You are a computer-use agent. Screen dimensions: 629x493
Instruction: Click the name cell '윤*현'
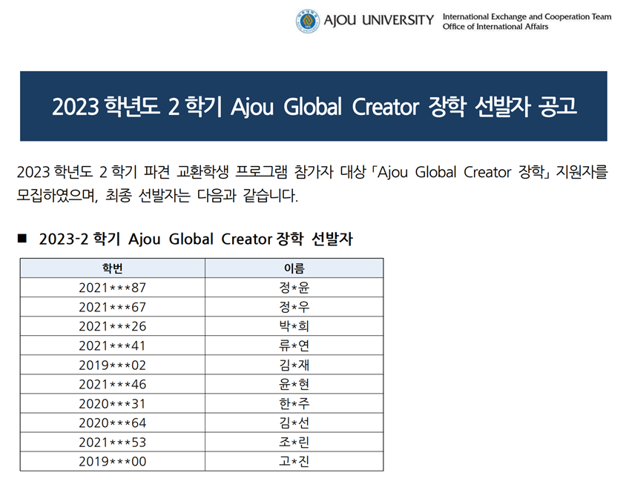pyautogui.click(x=294, y=384)
